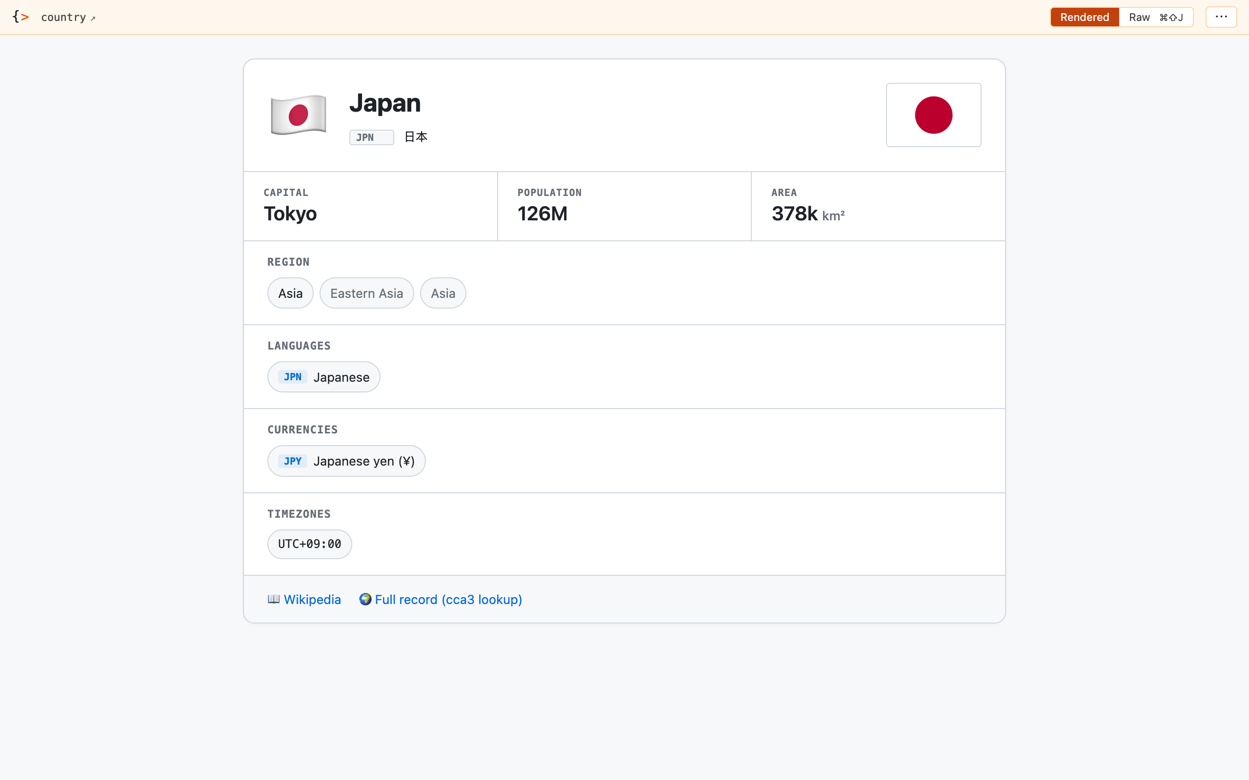Viewport: 1249px width, 780px height.
Task: Click the large Japan flag image
Action: (933, 115)
